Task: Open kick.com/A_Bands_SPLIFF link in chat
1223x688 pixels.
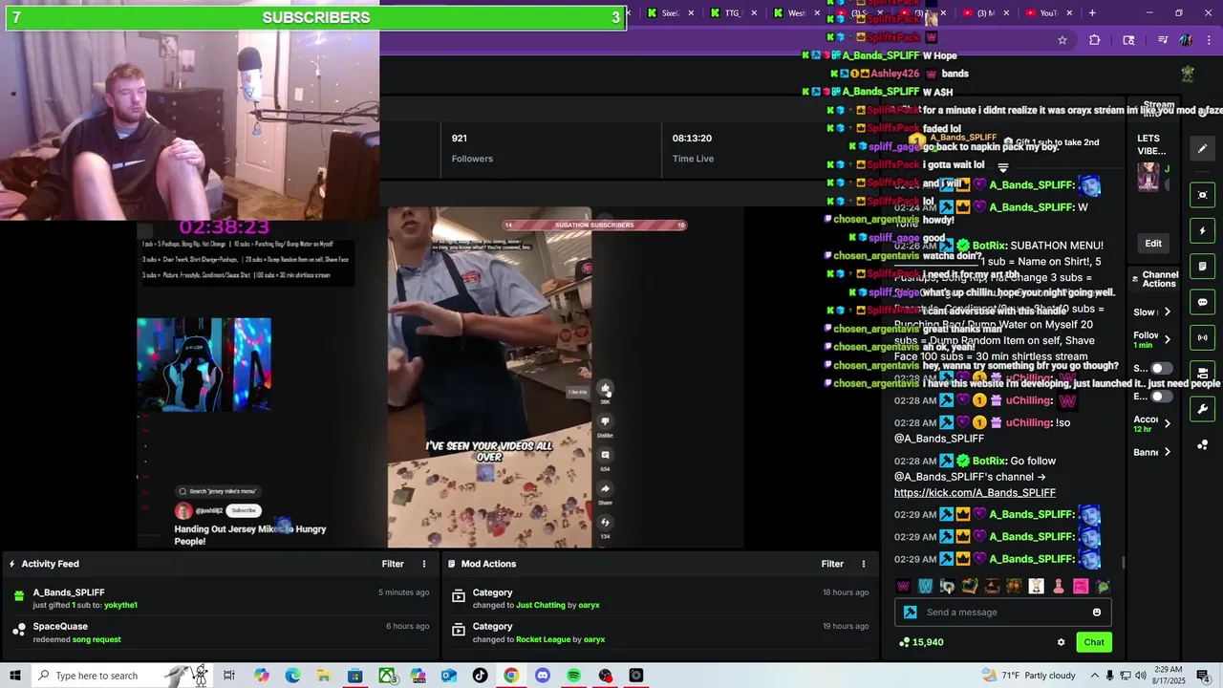Action: coord(975,493)
